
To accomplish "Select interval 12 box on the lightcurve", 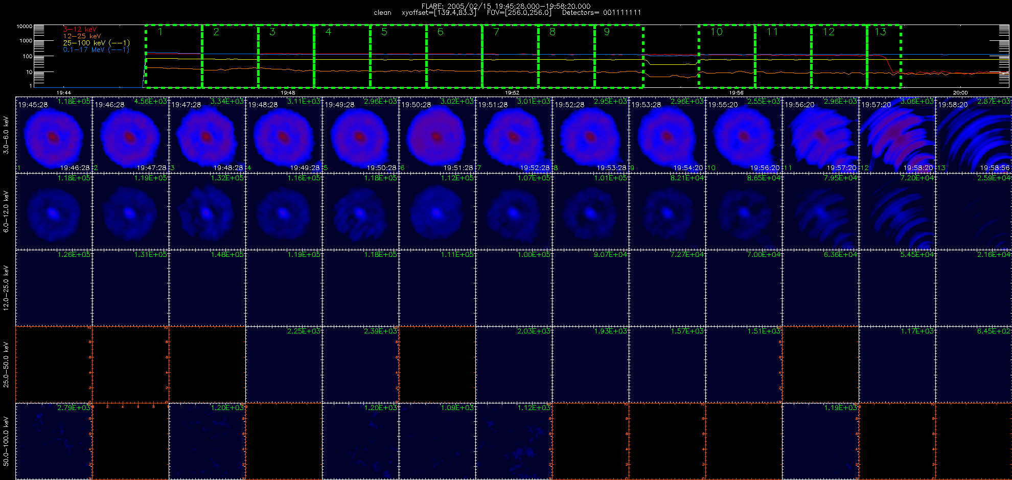I will (x=839, y=56).
